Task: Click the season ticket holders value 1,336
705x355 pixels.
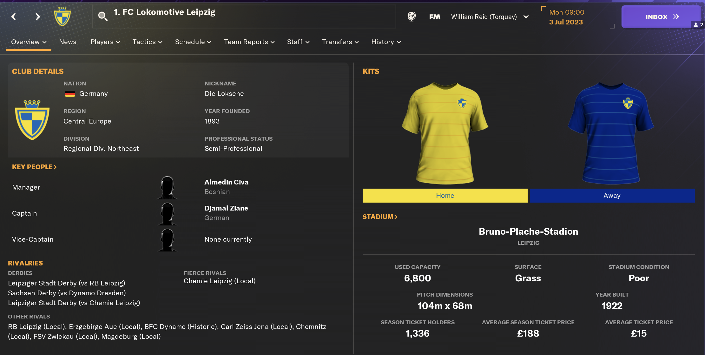Action: (418, 333)
